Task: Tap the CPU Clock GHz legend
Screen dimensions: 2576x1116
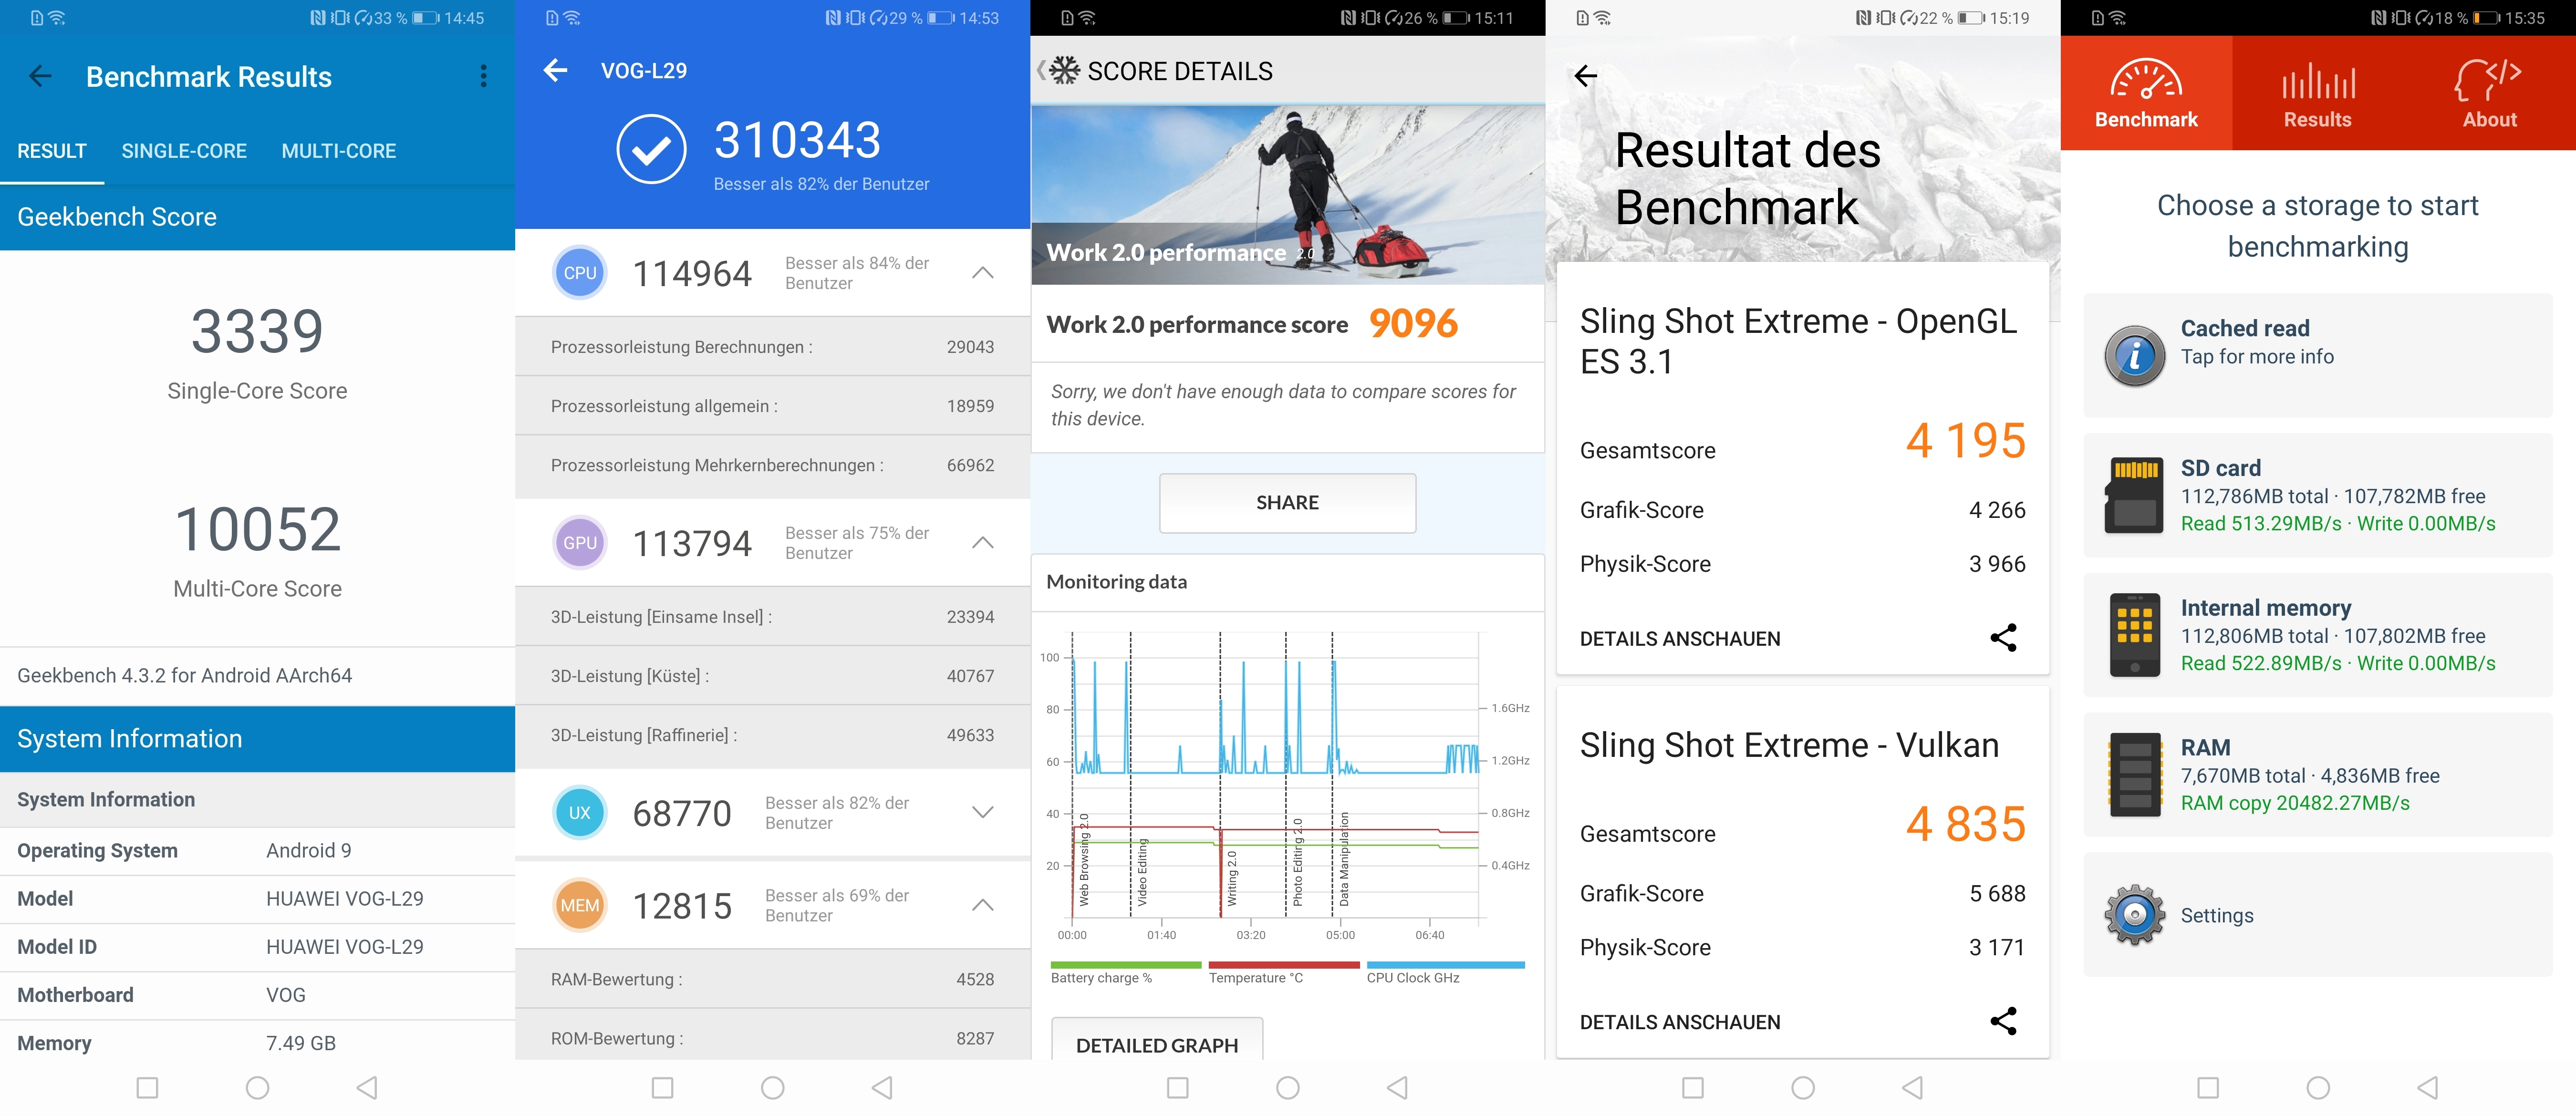Action: click(x=1445, y=973)
